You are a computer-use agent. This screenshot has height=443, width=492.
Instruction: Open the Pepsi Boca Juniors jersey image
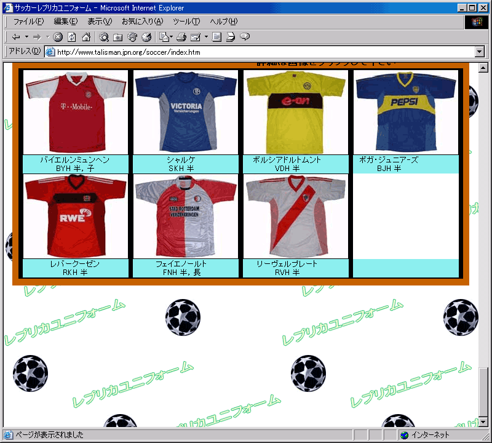[x=406, y=112]
